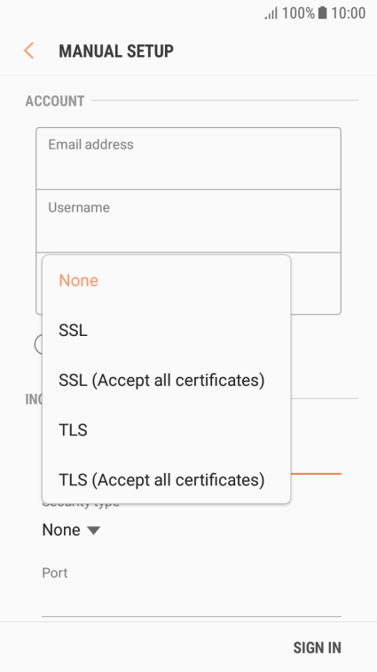Tap the MANUAL SETUP title
This screenshot has width=377, height=672.
pos(116,51)
